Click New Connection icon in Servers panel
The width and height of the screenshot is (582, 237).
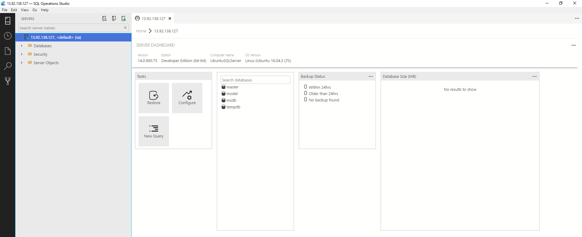(104, 18)
